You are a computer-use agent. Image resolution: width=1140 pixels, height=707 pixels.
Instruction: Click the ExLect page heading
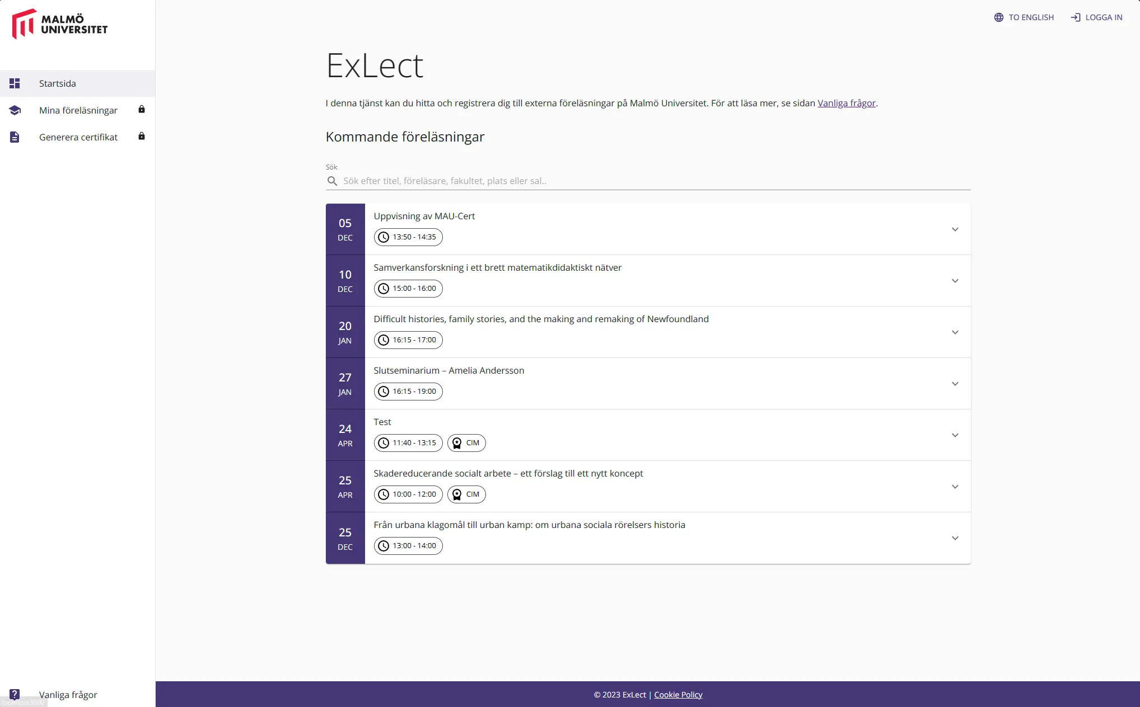tap(375, 65)
